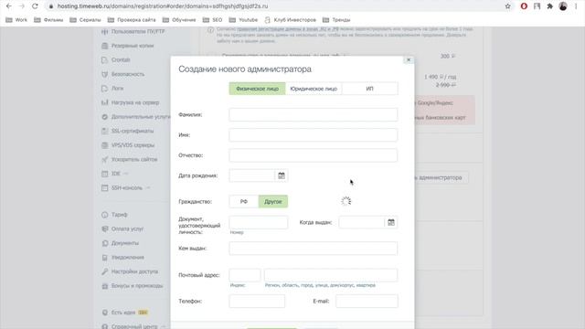Screen dimensions: 585x329
Task: Open Дополнительные услуги in sidebar
Action: pos(136,117)
